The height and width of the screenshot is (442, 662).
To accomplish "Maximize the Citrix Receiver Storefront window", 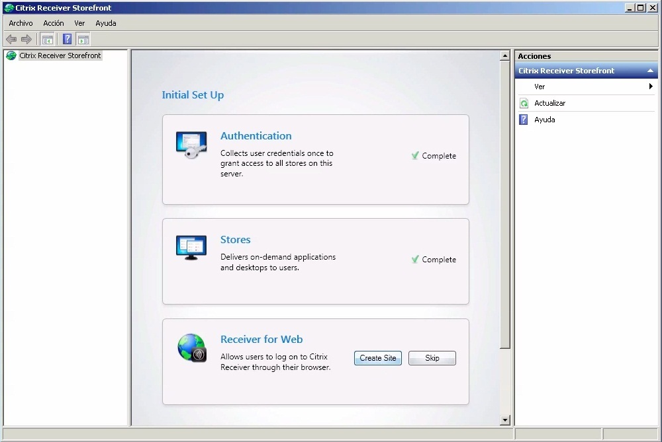I will tap(641, 7).
